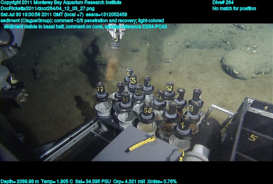This screenshot has width=273, height=184.
Task: Click the orange object on the seafloor
Action: point(111,69)
